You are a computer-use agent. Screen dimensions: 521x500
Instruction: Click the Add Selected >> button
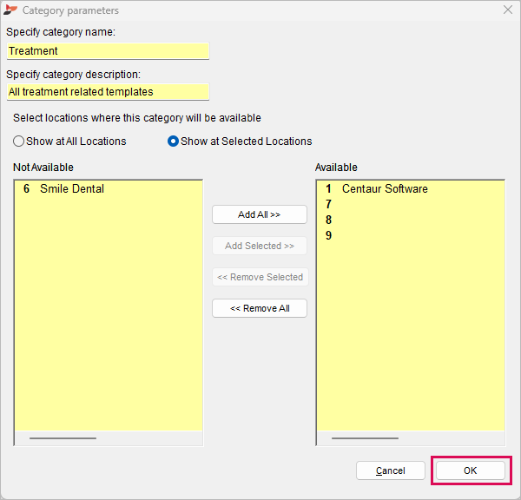tap(260, 246)
